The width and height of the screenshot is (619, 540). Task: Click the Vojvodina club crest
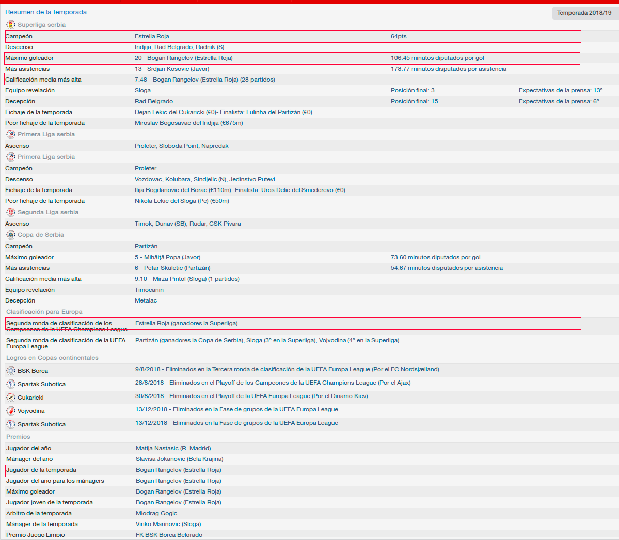(11, 411)
